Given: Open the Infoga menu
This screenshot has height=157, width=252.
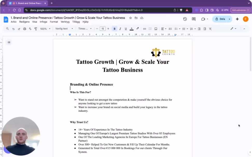Looking at the screenshot, I should point(43,22).
